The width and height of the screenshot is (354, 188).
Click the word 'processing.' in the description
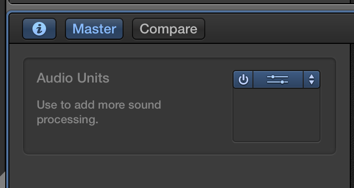[68, 120]
